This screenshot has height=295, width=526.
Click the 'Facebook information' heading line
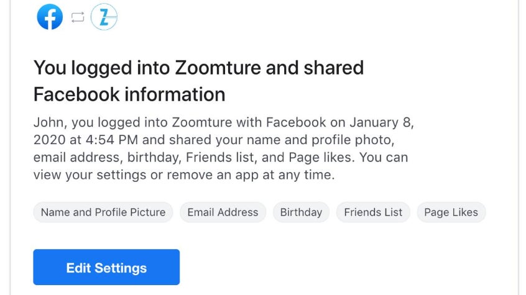click(x=129, y=94)
